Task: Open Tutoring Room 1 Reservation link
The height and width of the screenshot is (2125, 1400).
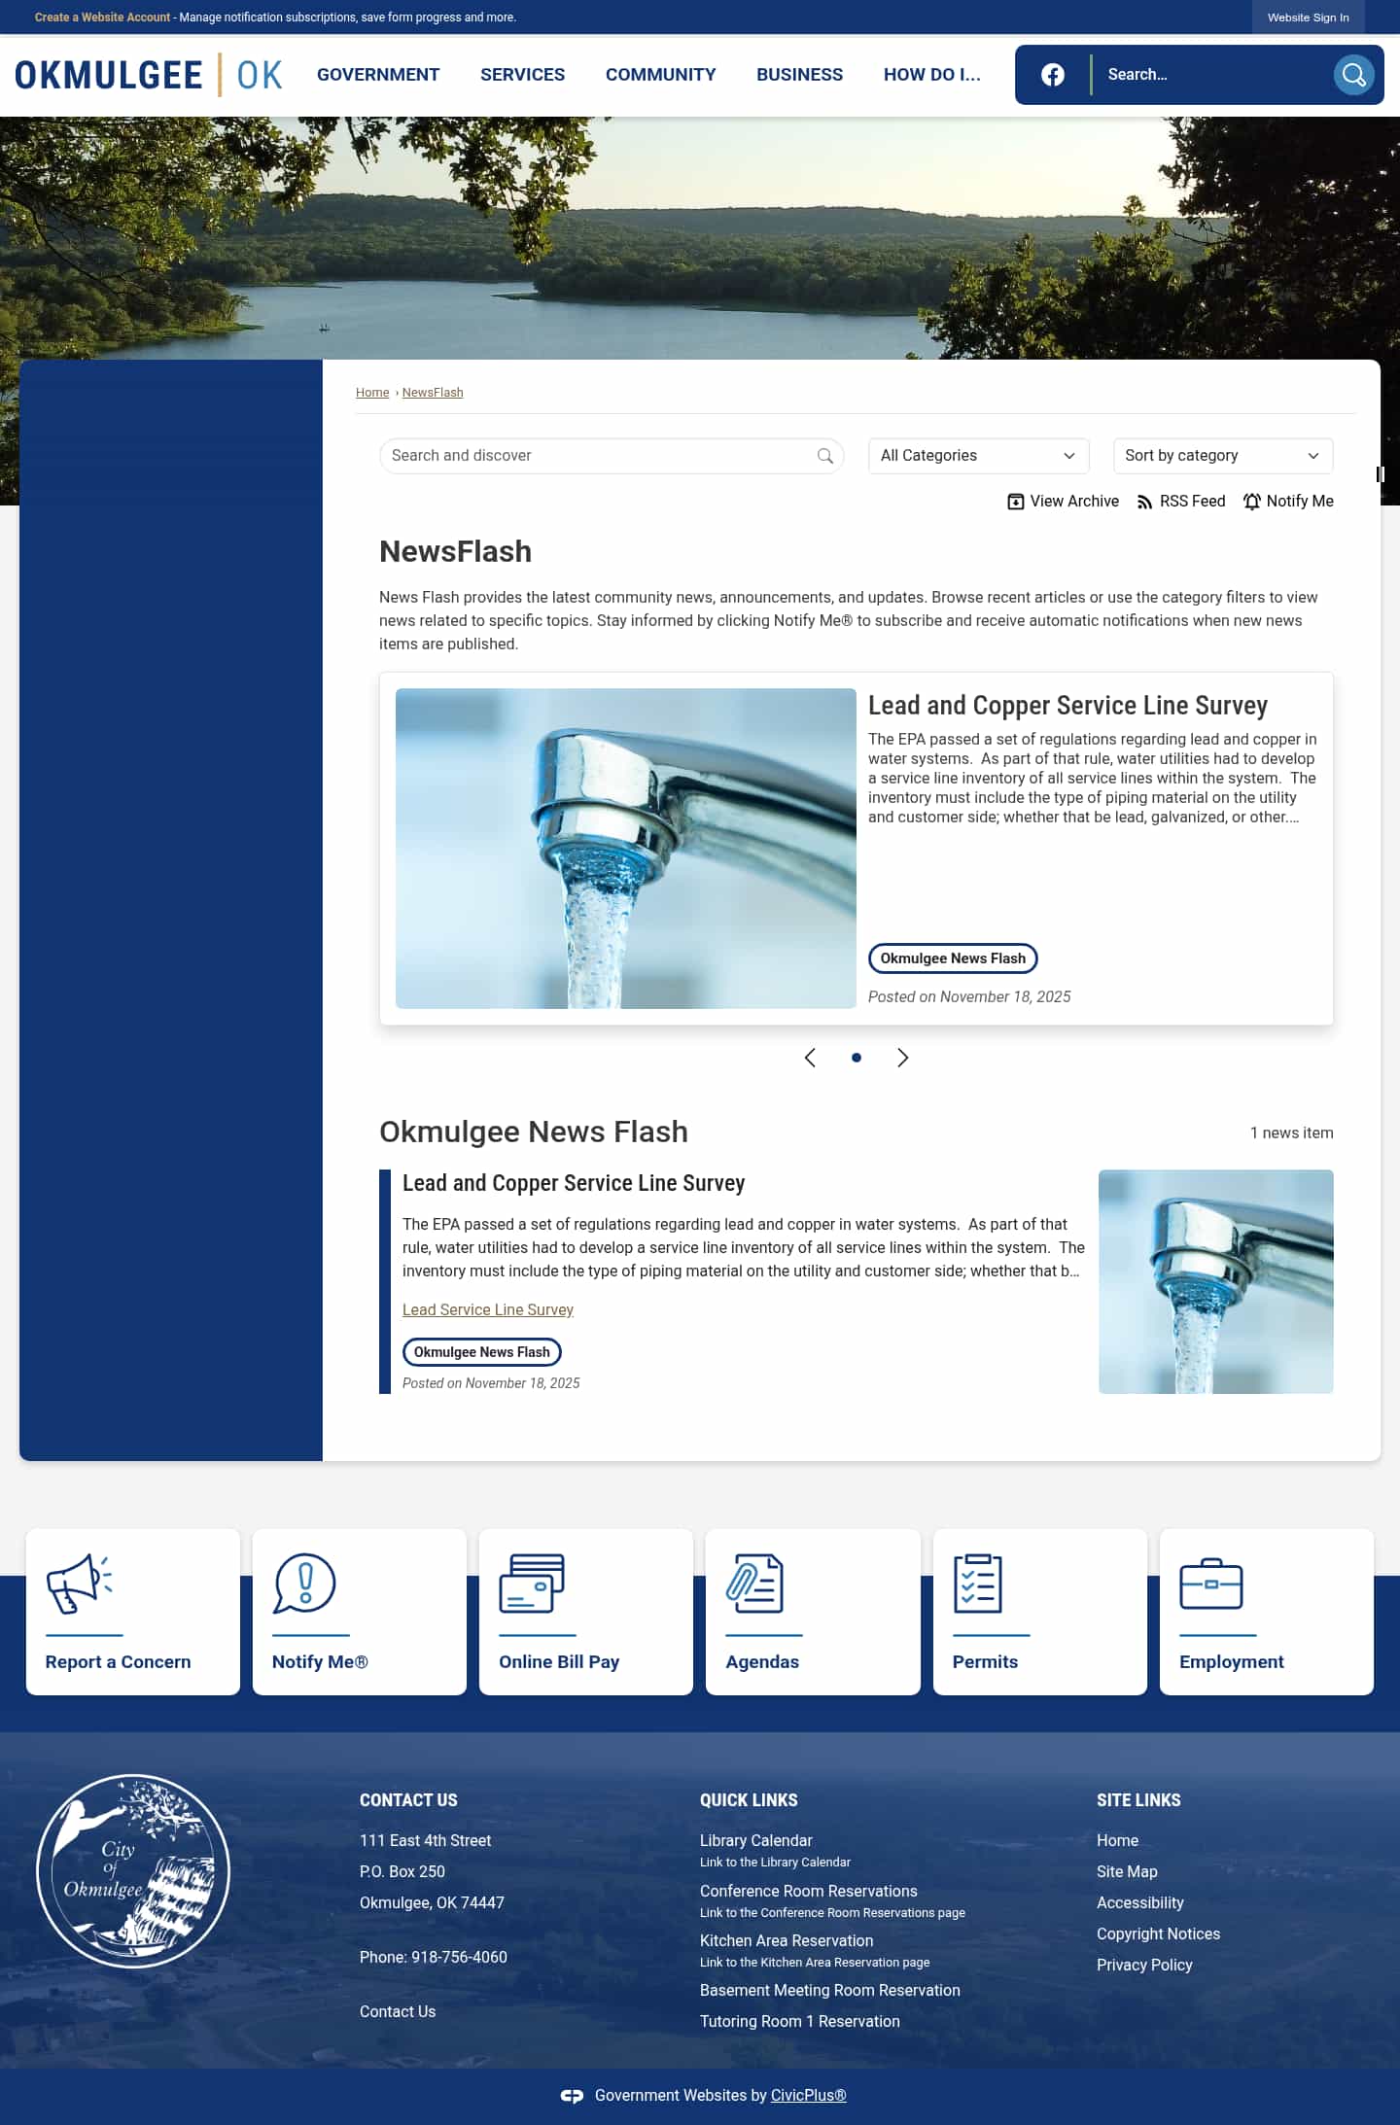Action: click(799, 2022)
